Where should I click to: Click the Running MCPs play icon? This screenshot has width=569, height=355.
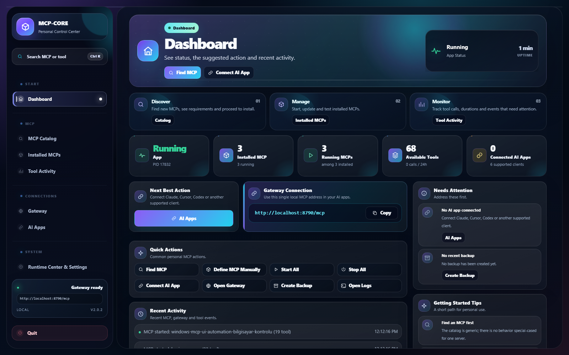point(310,155)
